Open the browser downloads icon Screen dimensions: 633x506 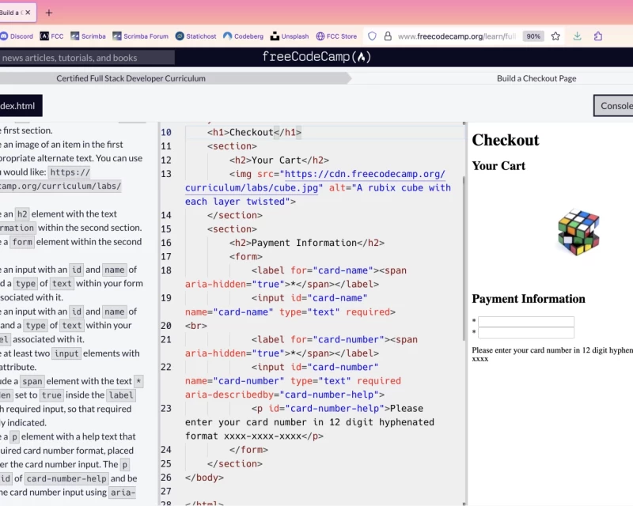[x=578, y=36]
